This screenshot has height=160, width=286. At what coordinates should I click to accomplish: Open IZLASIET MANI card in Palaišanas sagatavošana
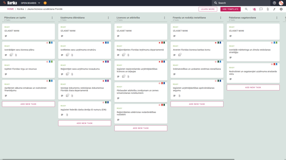tap(253, 32)
